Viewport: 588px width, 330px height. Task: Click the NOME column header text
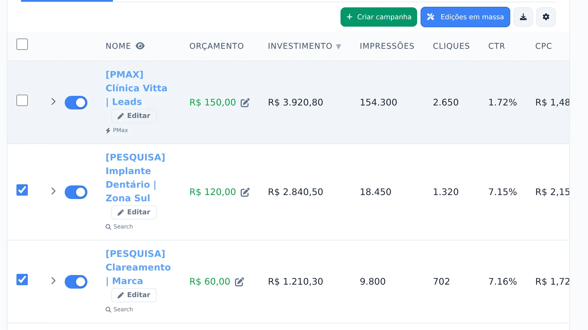tap(118, 46)
